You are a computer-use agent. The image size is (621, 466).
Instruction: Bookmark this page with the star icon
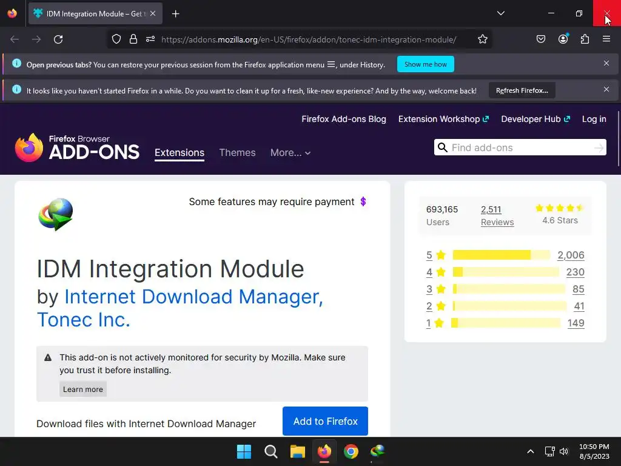coord(482,39)
